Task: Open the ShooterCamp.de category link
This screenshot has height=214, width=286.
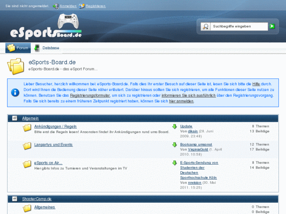Action: (x=37, y=199)
